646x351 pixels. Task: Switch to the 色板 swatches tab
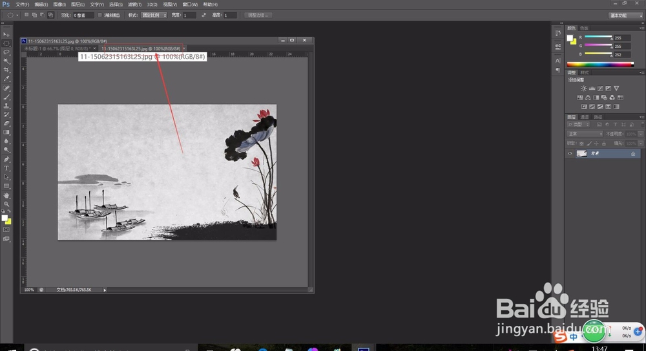(584, 28)
